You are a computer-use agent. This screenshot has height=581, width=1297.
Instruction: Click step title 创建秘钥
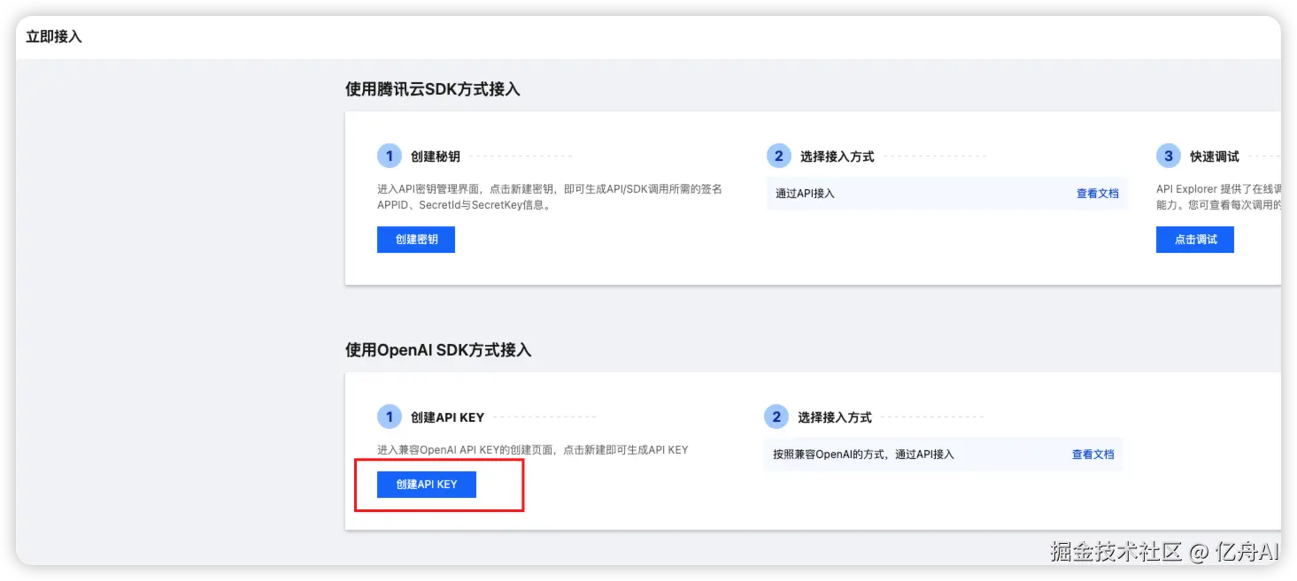436,157
